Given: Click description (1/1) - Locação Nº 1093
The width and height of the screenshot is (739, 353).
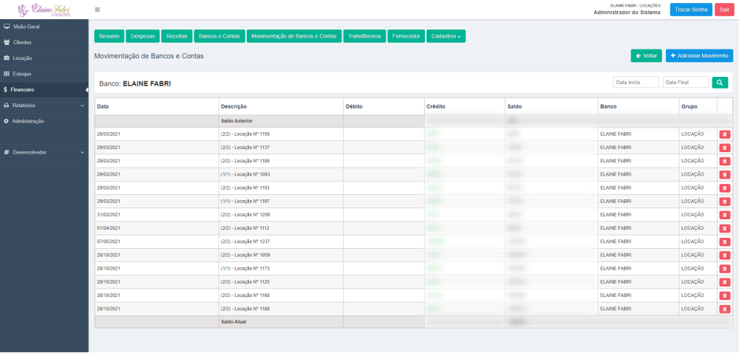Looking at the screenshot, I should tap(245, 174).
